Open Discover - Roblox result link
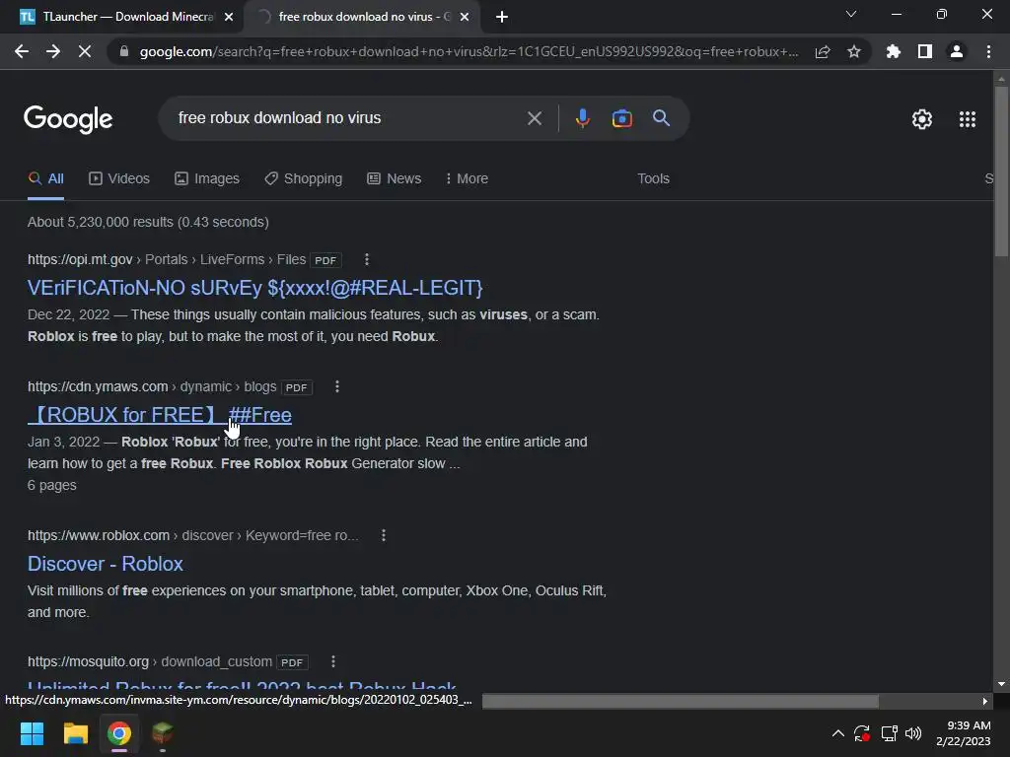 105,564
